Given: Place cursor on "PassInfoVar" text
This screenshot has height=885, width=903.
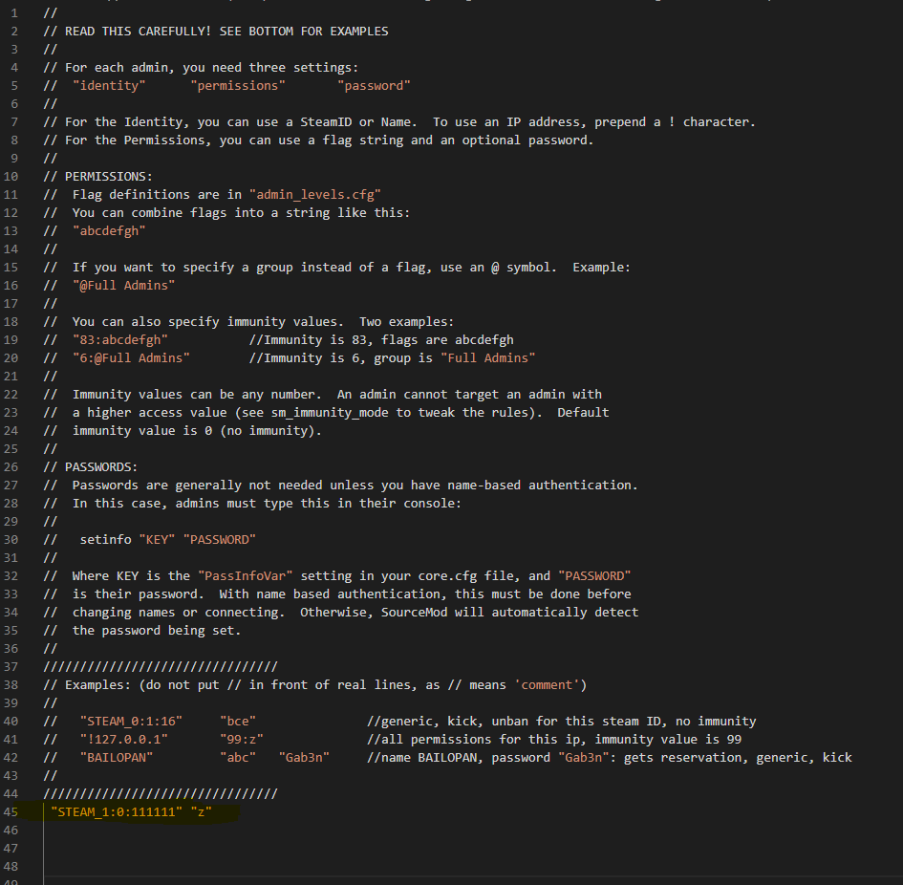Looking at the screenshot, I should 246,576.
